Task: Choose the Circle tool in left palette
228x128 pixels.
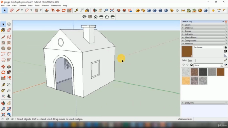Action: point(3,48)
